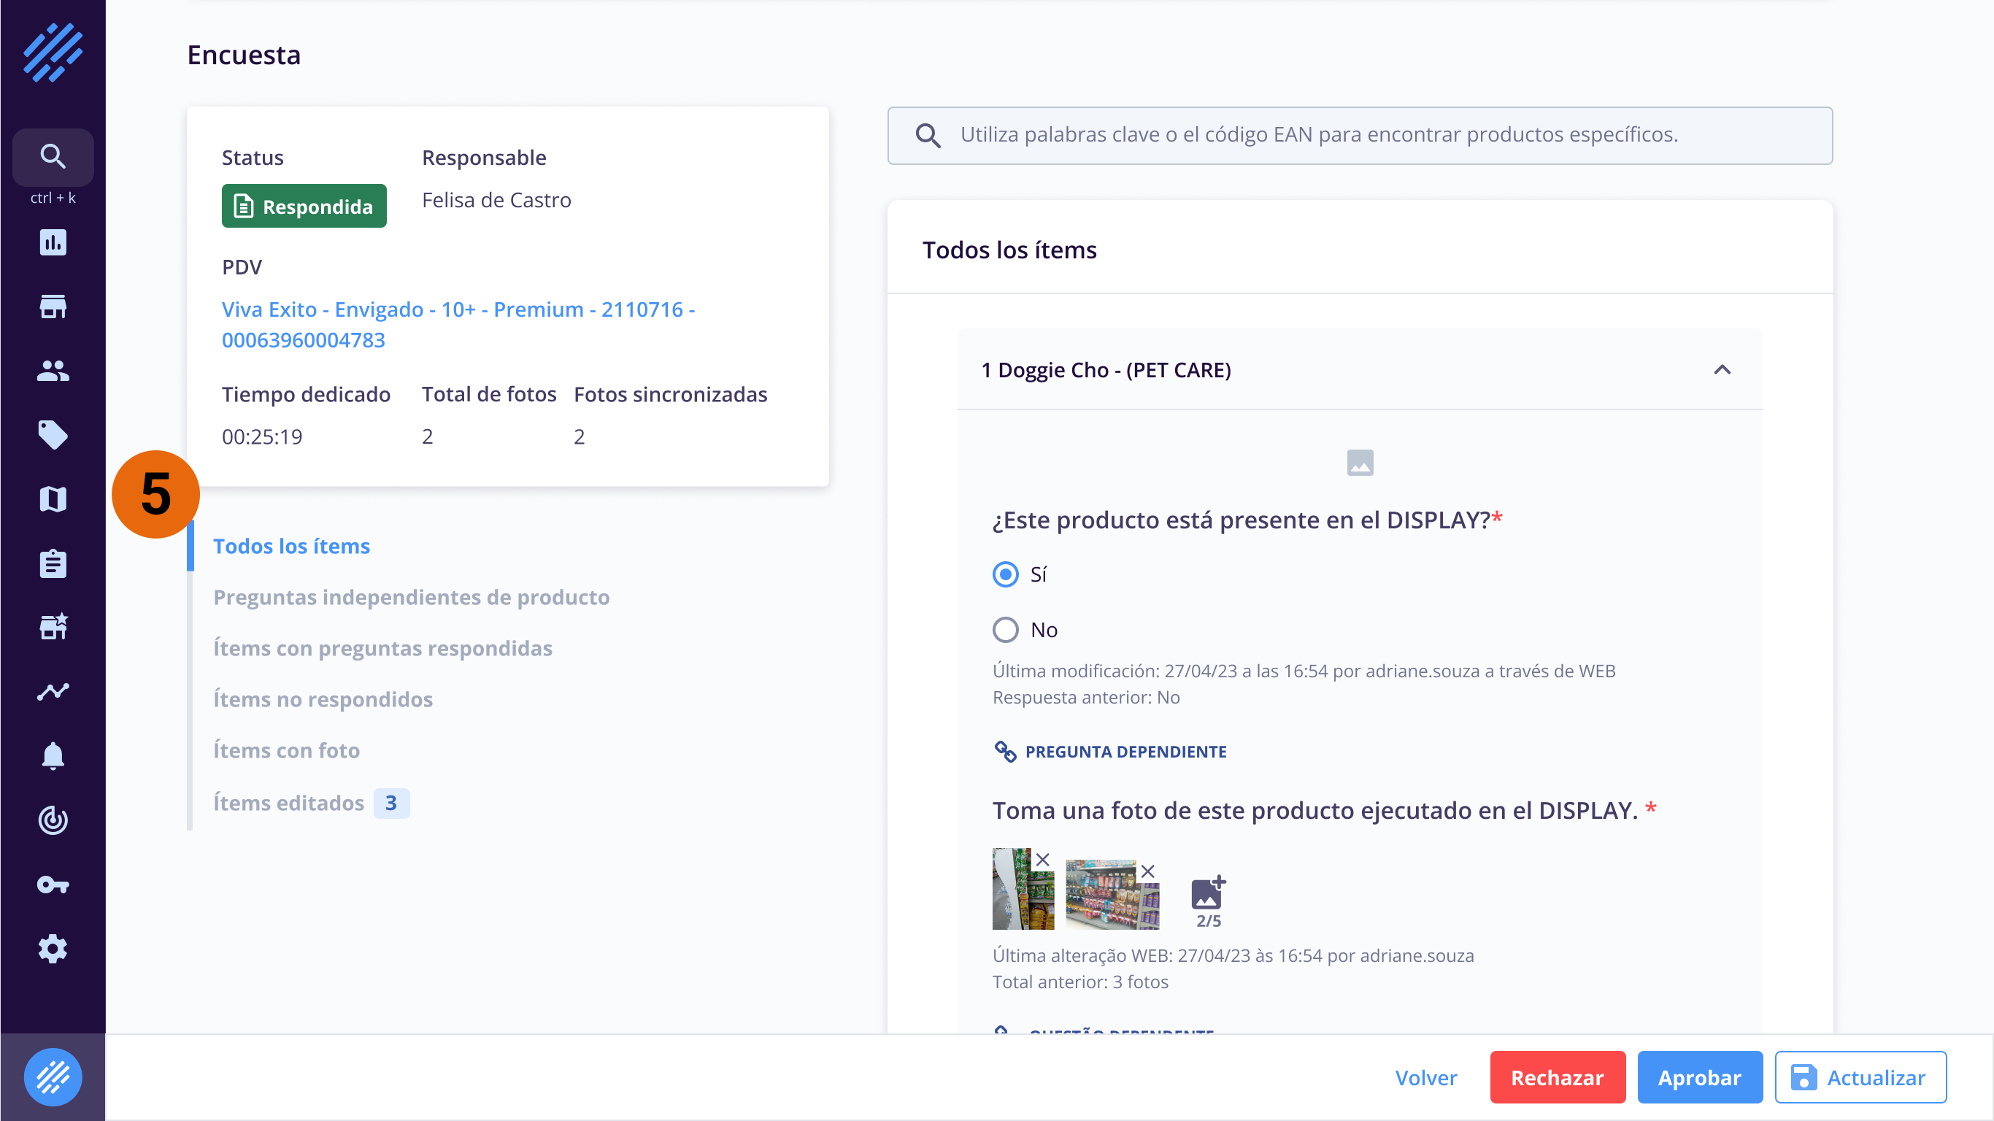Viewport: 1994px width, 1121px height.
Task: Open the clipboard tasks sidebar icon
Action: click(53, 563)
